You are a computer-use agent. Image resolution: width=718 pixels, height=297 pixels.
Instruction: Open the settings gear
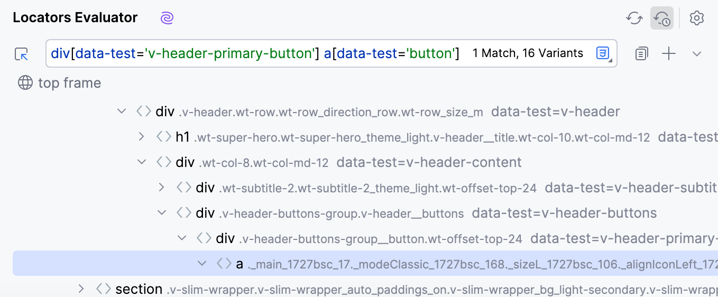[697, 18]
